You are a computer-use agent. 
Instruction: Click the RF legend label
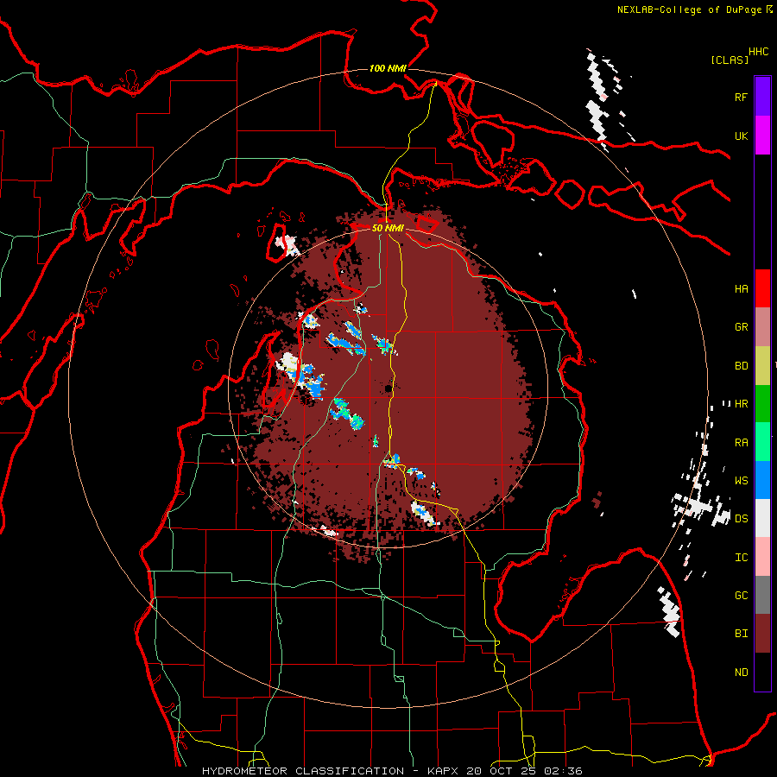click(x=742, y=97)
